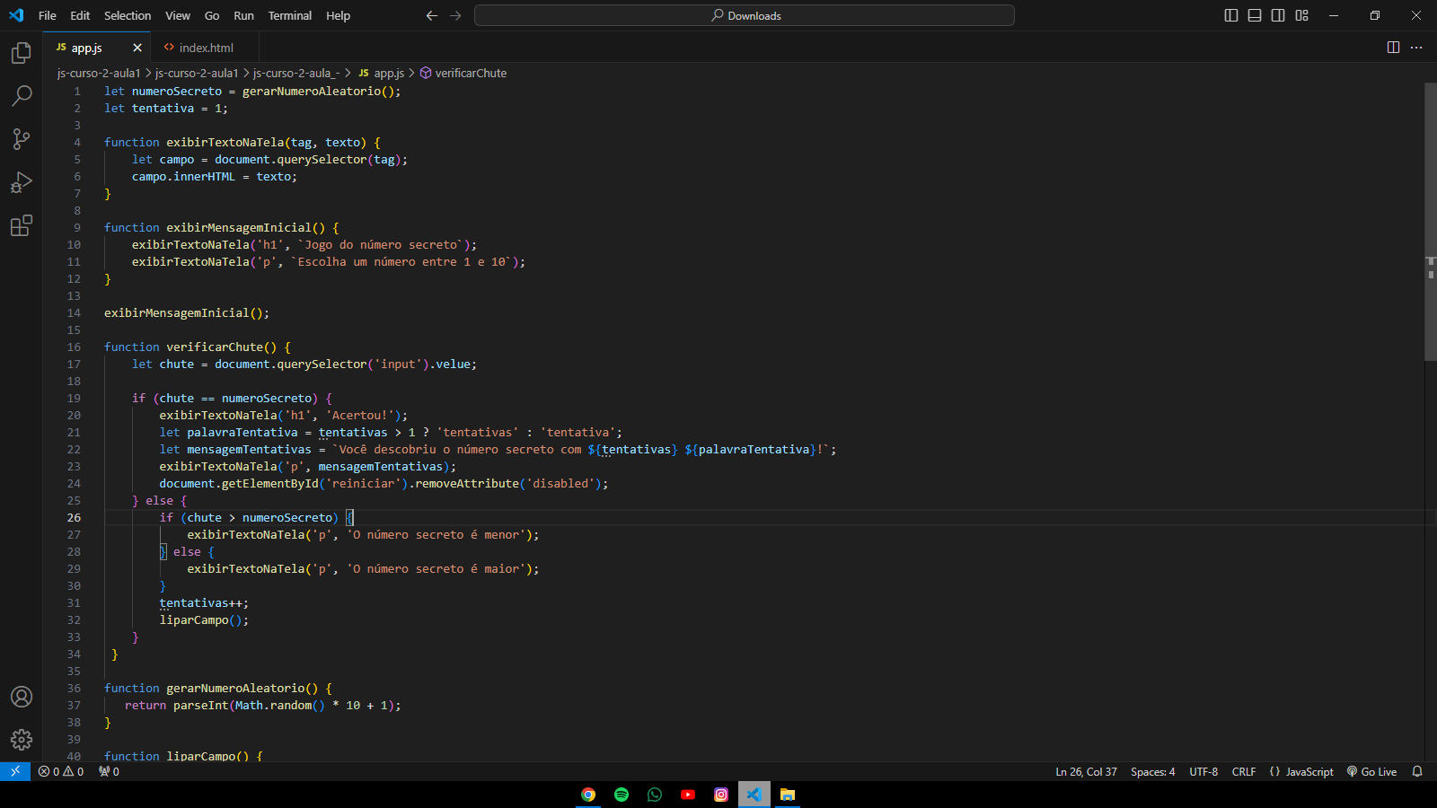Image resolution: width=1437 pixels, height=808 pixels.
Task: Expand the js-curso-2-aula_- breadcrumb folder
Action: (296, 73)
